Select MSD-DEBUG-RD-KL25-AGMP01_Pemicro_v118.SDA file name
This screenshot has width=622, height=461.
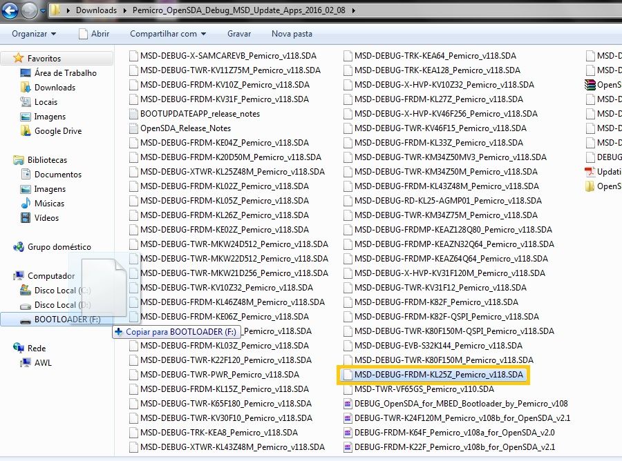(448, 201)
